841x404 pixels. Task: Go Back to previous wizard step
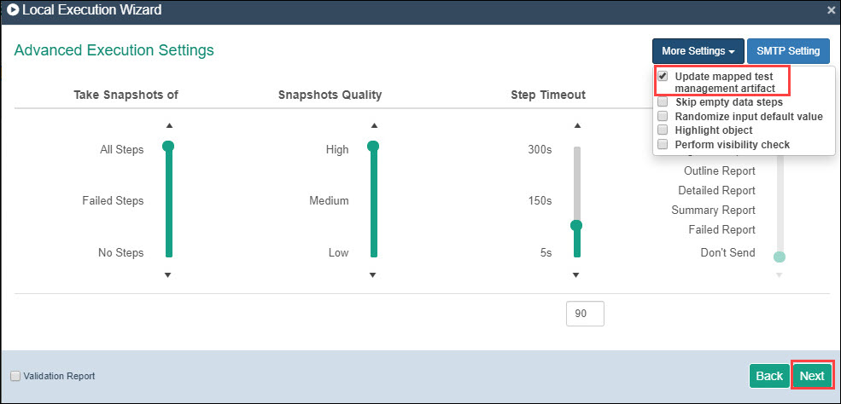(769, 376)
